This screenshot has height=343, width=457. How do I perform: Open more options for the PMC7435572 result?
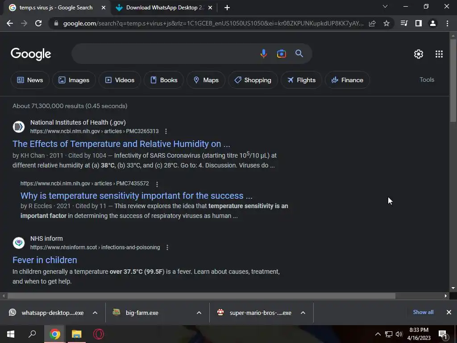click(x=157, y=184)
